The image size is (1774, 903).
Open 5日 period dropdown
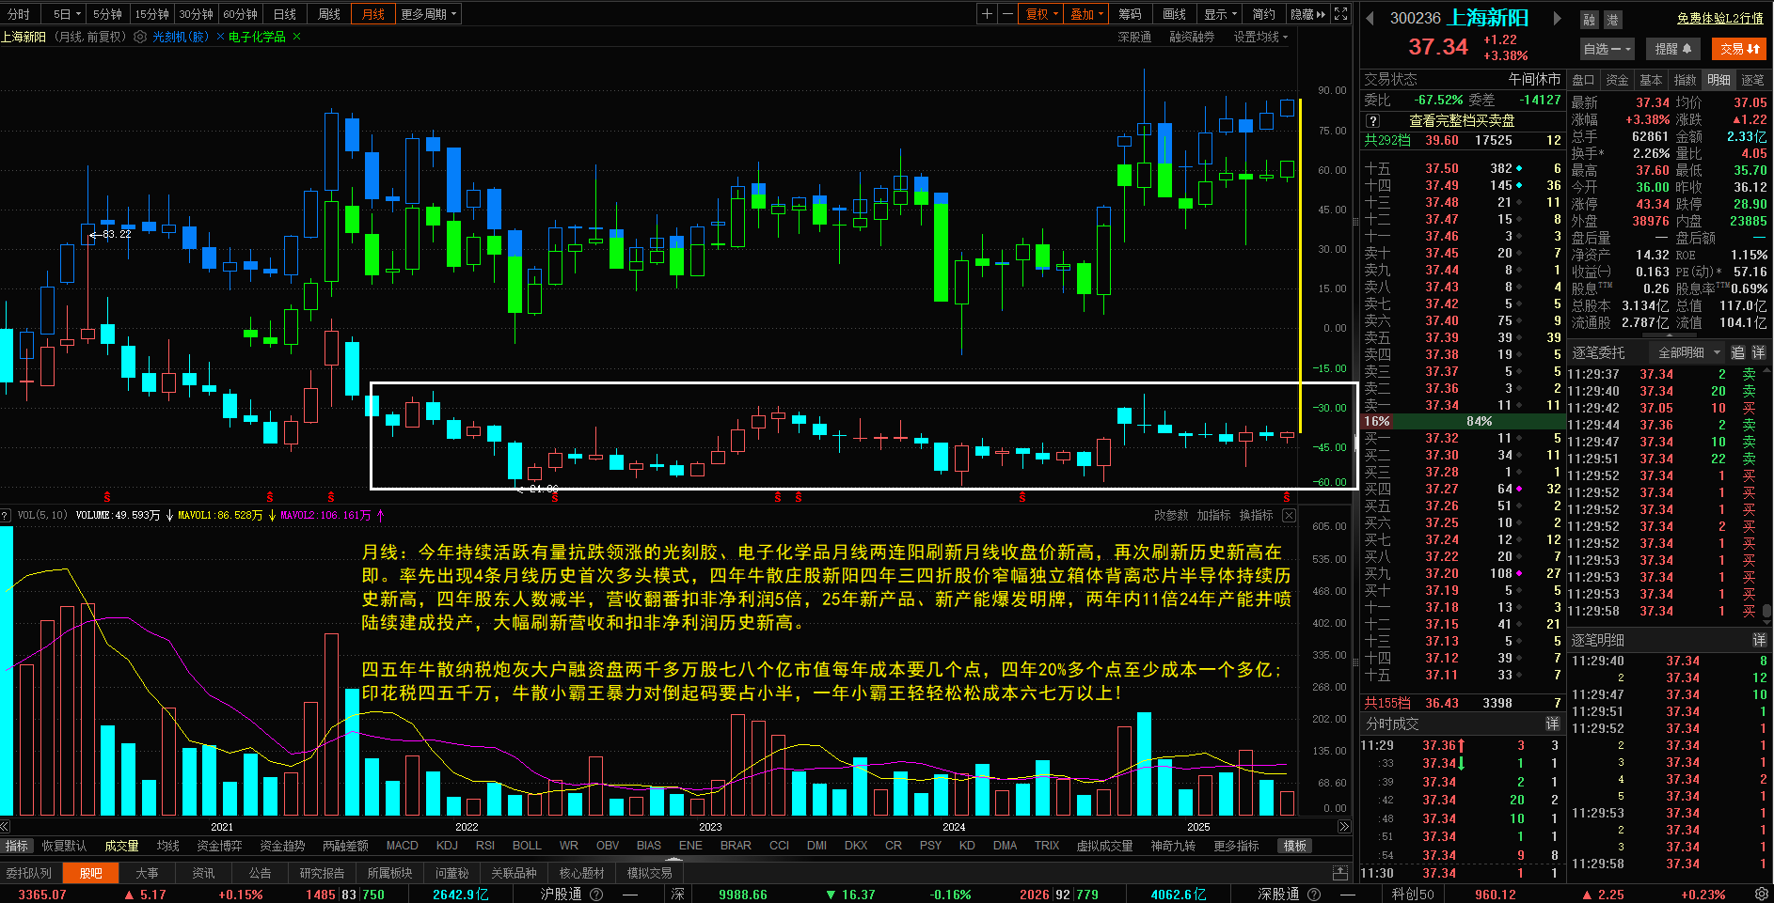66,14
